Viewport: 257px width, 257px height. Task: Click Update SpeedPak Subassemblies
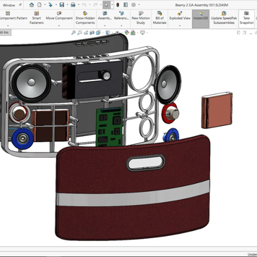pyautogui.click(x=224, y=18)
